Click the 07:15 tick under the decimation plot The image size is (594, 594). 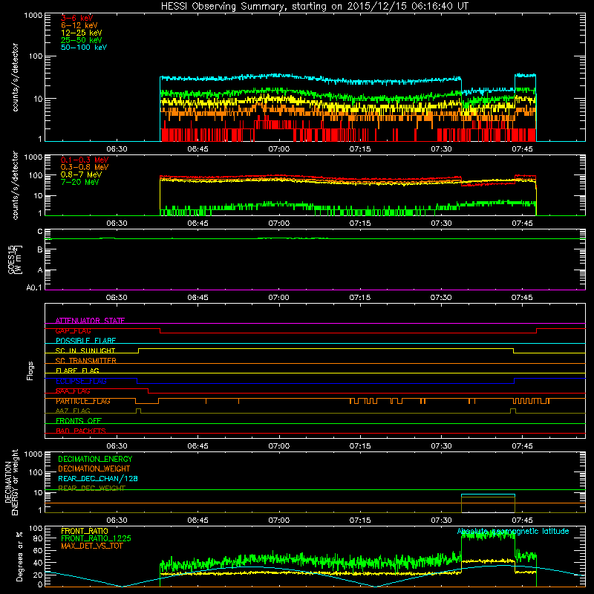coord(360,520)
